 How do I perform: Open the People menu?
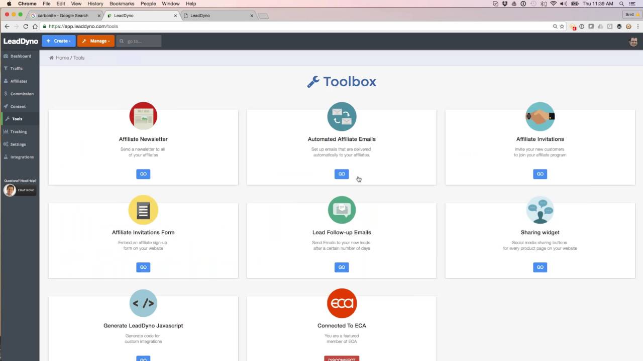tap(148, 4)
